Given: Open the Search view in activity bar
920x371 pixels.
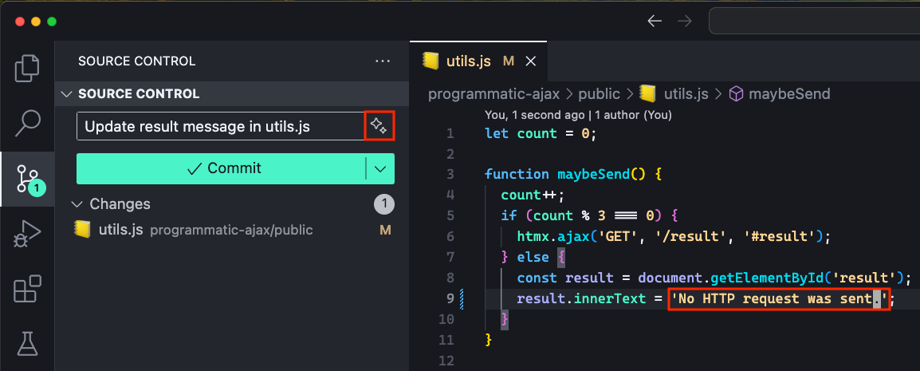Looking at the screenshot, I should click(27, 124).
